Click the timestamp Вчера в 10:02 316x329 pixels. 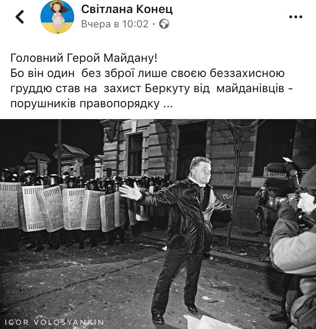(x=115, y=24)
